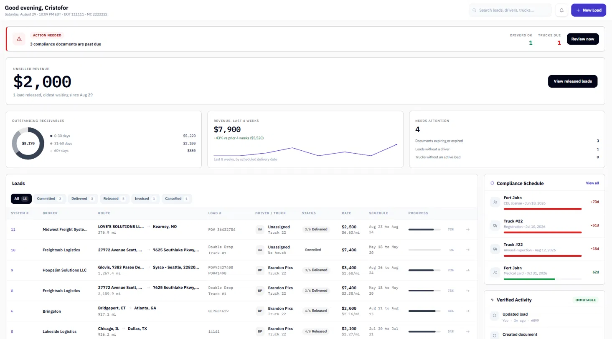Screen dimensions: 612x339
Task: Click the Compliance Schedule shield icon
Action: pos(492,183)
